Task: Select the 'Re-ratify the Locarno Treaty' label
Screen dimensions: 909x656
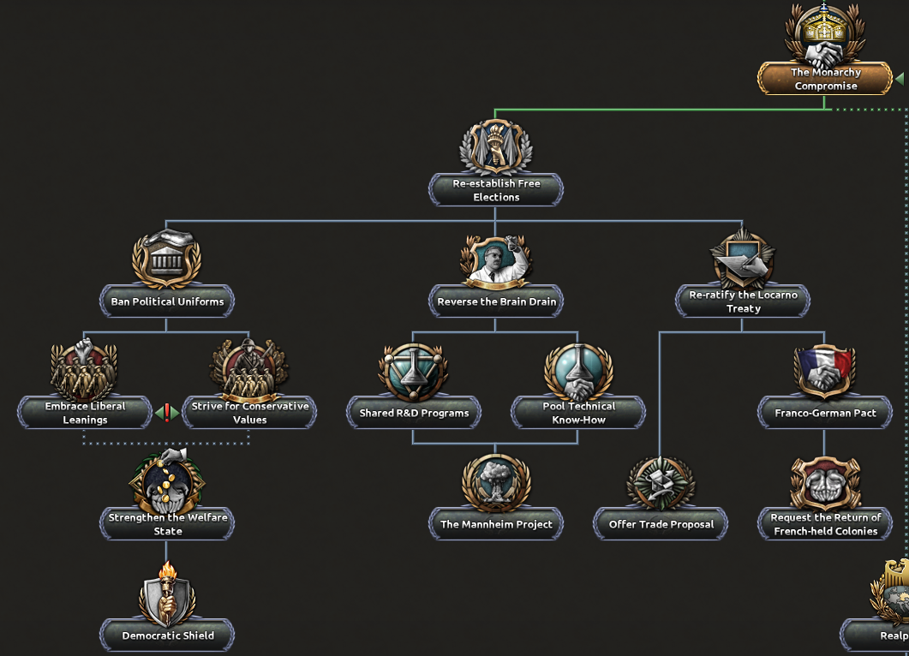Action: [743, 301]
